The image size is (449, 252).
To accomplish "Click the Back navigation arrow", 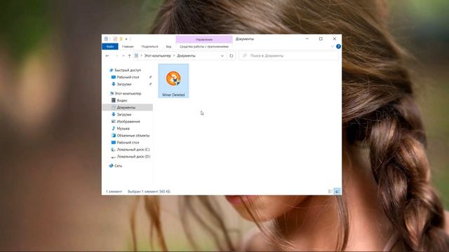I will click(x=107, y=56).
